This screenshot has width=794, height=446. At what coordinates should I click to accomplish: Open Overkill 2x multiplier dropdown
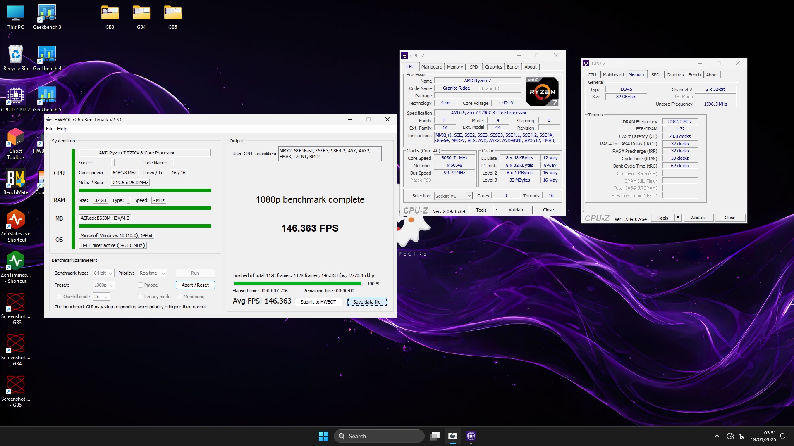(101, 297)
